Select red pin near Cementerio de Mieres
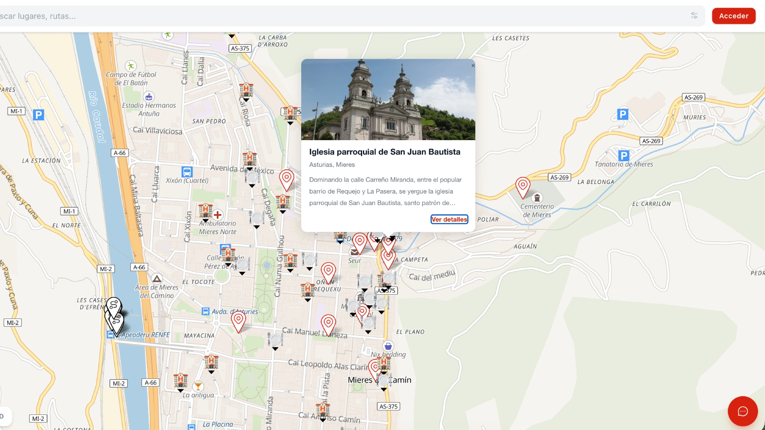Viewport: 765px width, 430px height. [x=522, y=187]
